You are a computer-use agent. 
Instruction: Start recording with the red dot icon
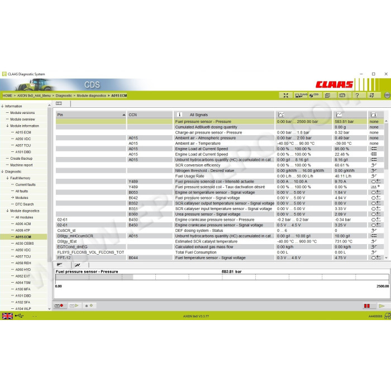pos(59,306)
